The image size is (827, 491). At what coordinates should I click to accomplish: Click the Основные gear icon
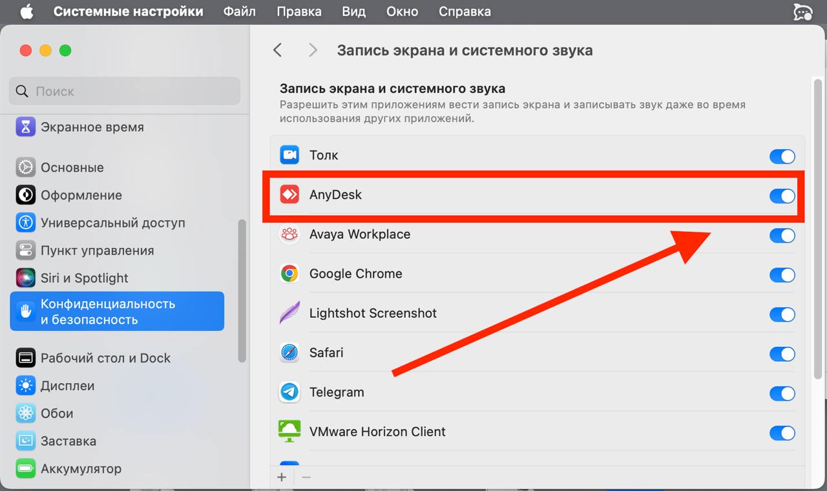point(25,167)
